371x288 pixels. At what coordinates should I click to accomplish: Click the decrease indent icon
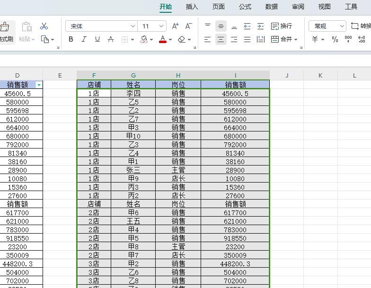pos(247,26)
